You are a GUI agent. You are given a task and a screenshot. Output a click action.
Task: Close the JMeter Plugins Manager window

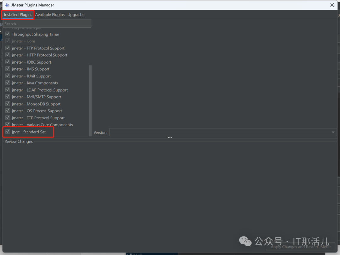332,5
